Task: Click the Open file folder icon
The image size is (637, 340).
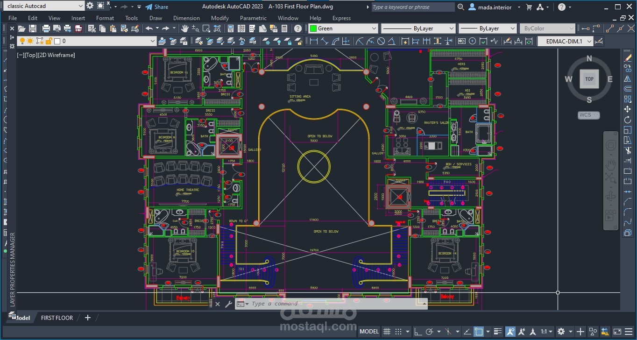Action: tap(21, 28)
